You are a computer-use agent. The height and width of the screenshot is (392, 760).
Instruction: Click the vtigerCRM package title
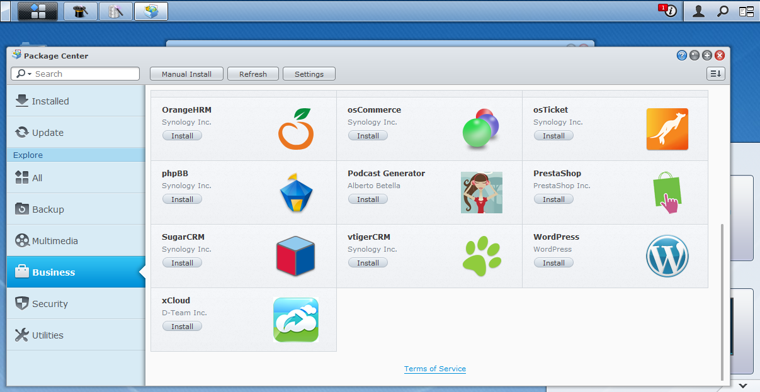369,237
